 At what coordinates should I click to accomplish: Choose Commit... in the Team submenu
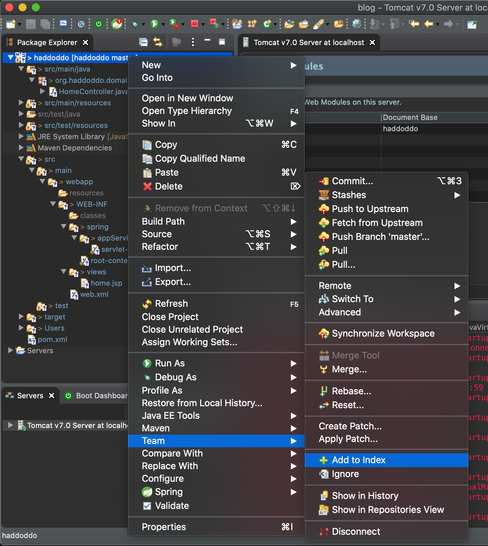tap(386, 181)
